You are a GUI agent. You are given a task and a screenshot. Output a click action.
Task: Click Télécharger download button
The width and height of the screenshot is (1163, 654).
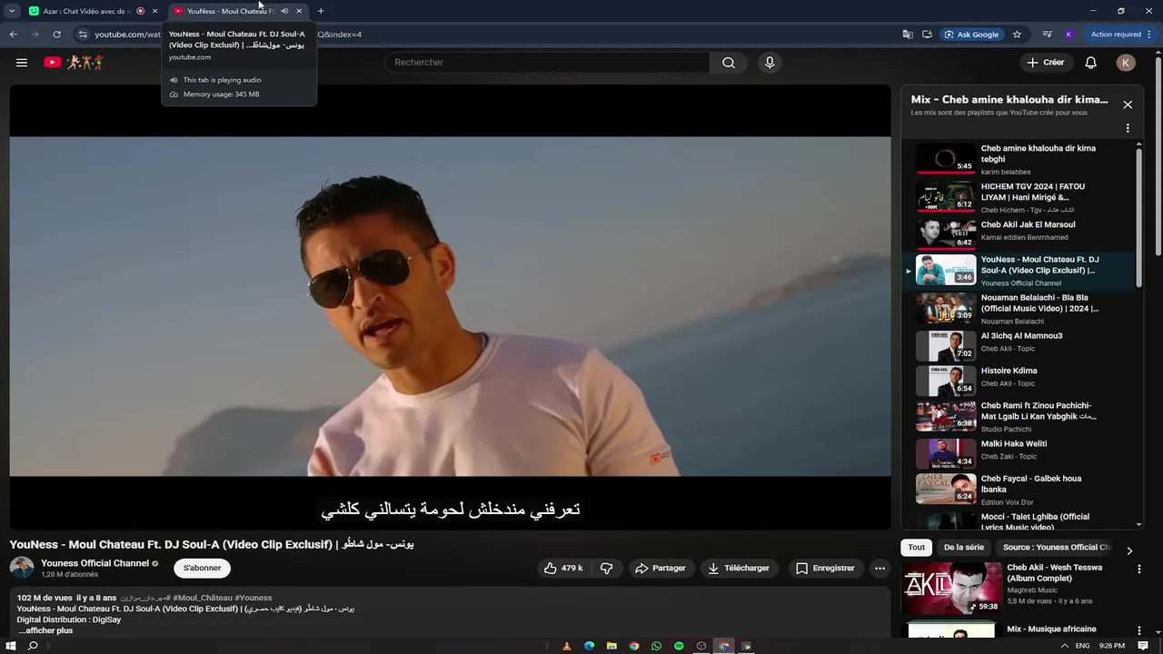[x=739, y=568]
